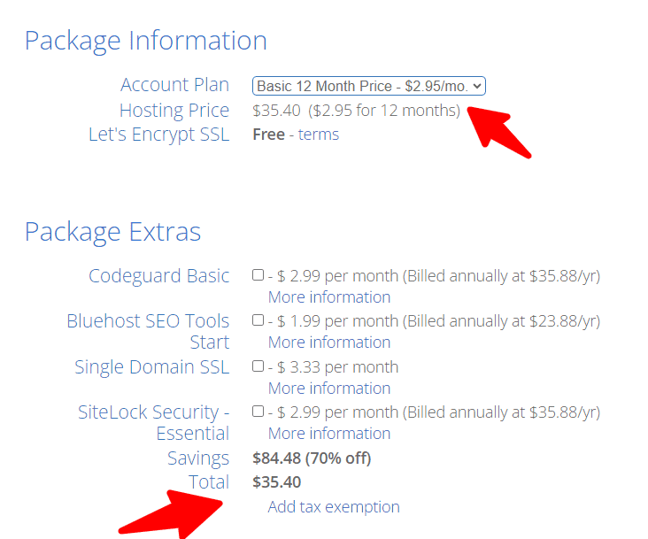Viewport: 648px width, 539px height.
Task: Click the Package Extras heading
Action: coord(112,232)
